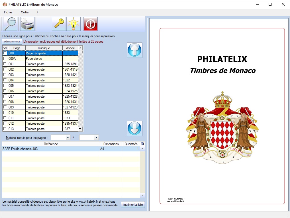This screenshot has width=290, height=218.
Task: Click 'www.philatelix.fr' on preview page
Action: [x=175, y=201]
